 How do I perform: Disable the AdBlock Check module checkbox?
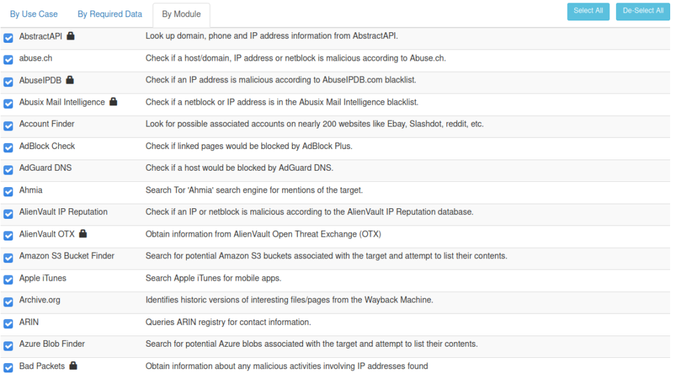coord(8,148)
